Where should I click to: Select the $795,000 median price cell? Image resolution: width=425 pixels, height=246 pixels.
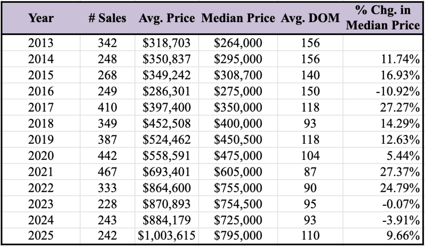click(238, 235)
